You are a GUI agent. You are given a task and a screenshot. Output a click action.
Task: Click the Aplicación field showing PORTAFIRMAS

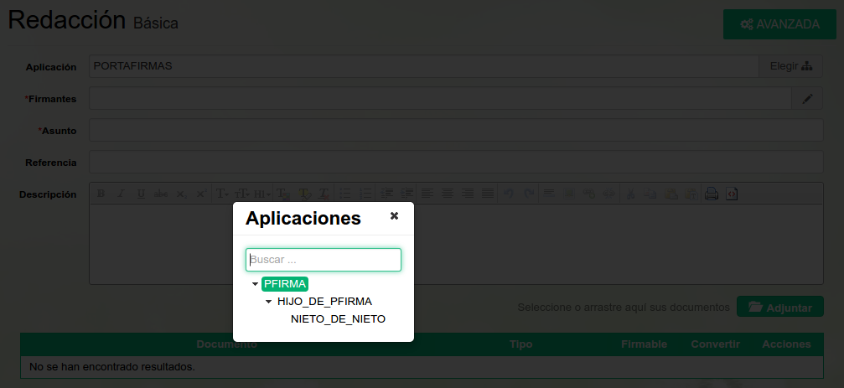point(423,66)
